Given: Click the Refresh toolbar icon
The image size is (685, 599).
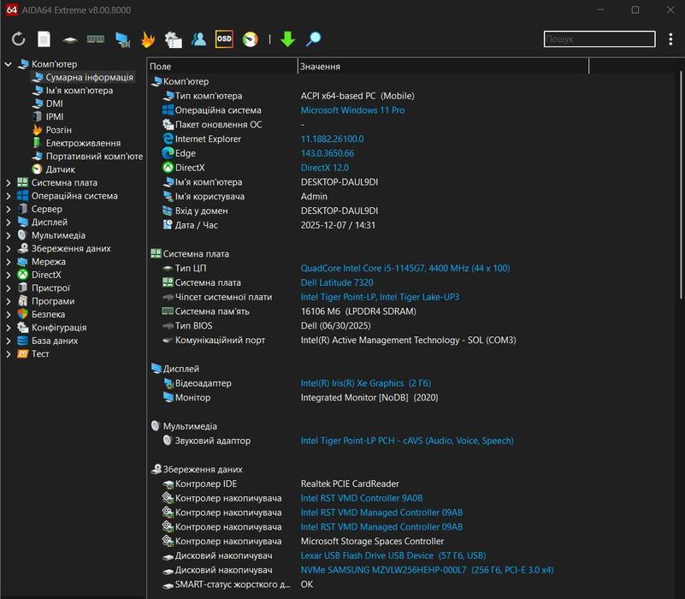Looking at the screenshot, I should tap(18, 39).
